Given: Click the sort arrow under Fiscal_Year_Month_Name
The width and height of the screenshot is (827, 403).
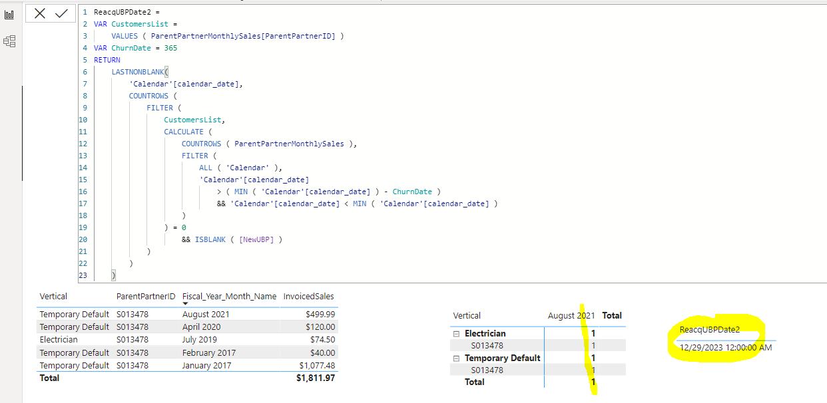Looking at the screenshot, I should pyautogui.click(x=186, y=304).
